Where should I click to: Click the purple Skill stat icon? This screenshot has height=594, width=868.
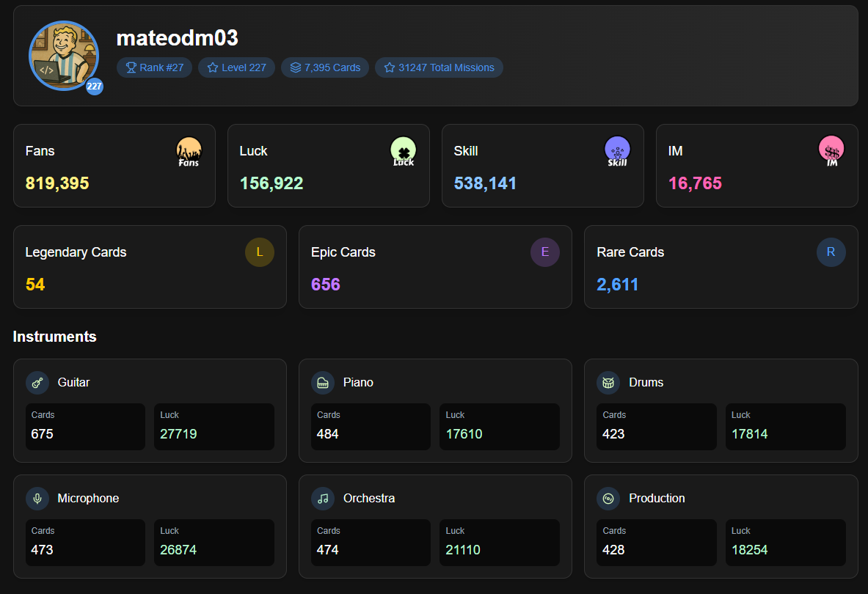pos(617,151)
